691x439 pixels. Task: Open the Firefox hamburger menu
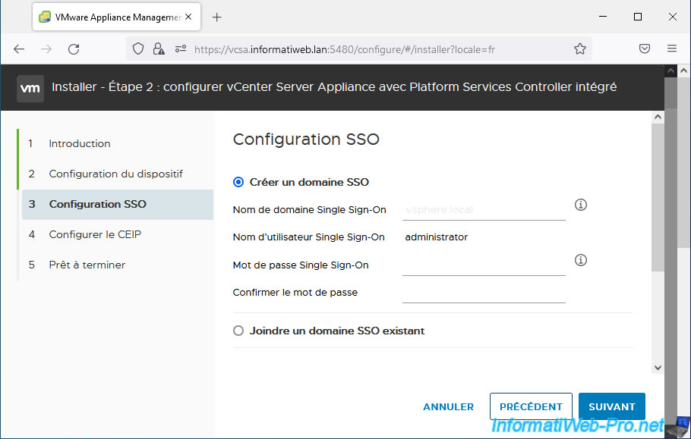coord(671,49)
